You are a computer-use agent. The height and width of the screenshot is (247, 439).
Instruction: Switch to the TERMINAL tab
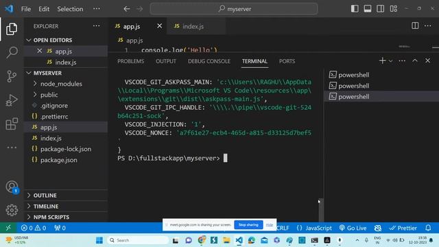(254, 61)
